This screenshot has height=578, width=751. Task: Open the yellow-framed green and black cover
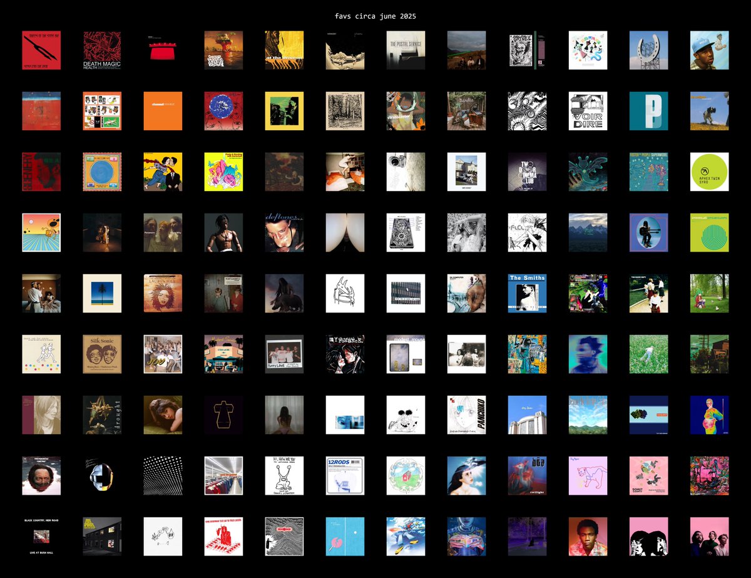284,111
